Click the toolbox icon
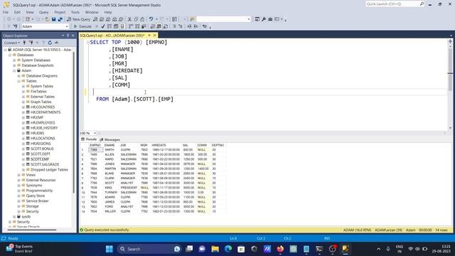The height and width of the screenshot is (256, 455). coord(270,19)
